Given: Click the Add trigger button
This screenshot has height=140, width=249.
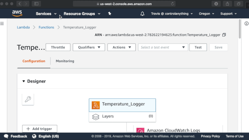Looking at the screenshot, I should click(x=40, y=129).
